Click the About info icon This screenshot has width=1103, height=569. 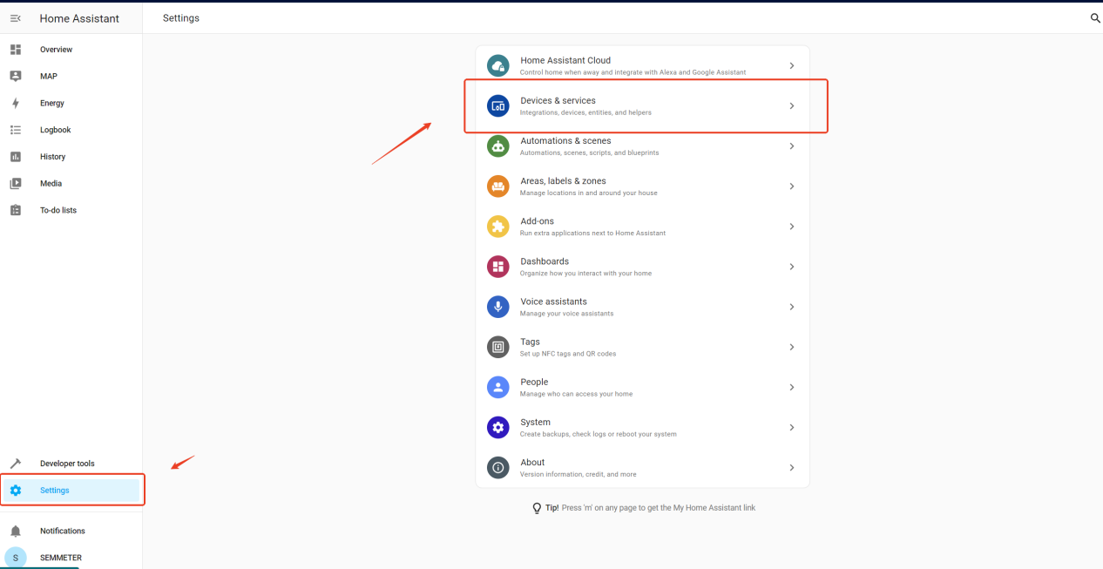click(x=497, y=467)
